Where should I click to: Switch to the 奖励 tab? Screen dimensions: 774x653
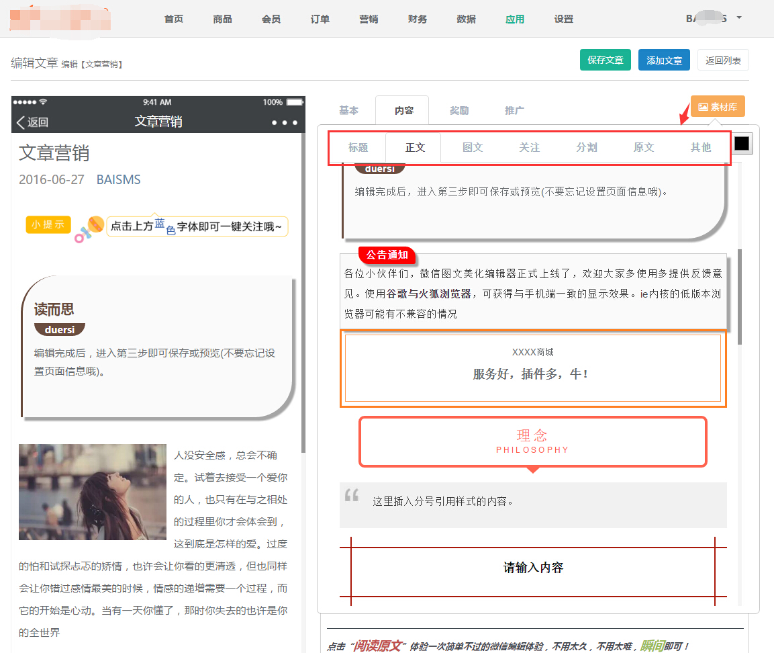pos(459,111)
